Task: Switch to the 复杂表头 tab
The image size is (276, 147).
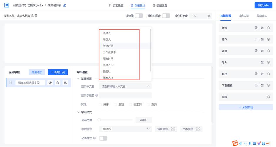Action: [x=262, y=16]
